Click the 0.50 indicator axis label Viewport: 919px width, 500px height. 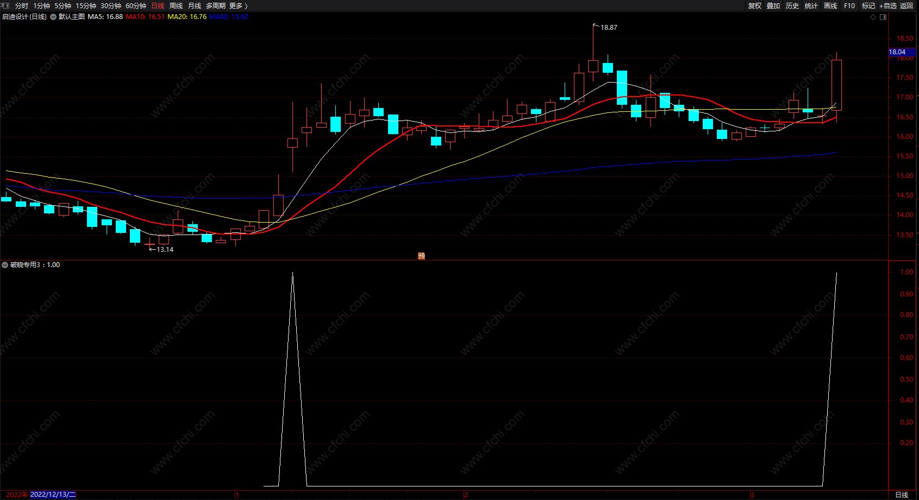(x=907, y=379)
